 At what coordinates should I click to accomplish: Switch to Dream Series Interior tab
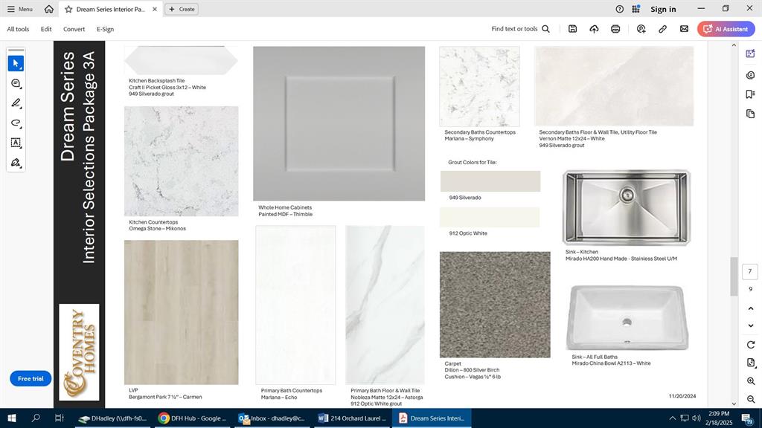click(110, 9)
